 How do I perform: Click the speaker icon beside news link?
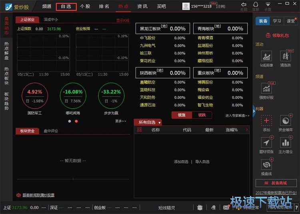(18, 195)
